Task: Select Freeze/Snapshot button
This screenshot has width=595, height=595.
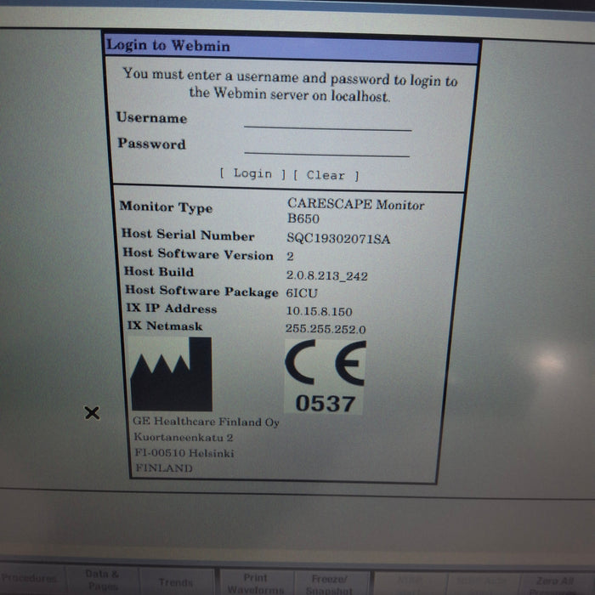Action: (330, 584)
